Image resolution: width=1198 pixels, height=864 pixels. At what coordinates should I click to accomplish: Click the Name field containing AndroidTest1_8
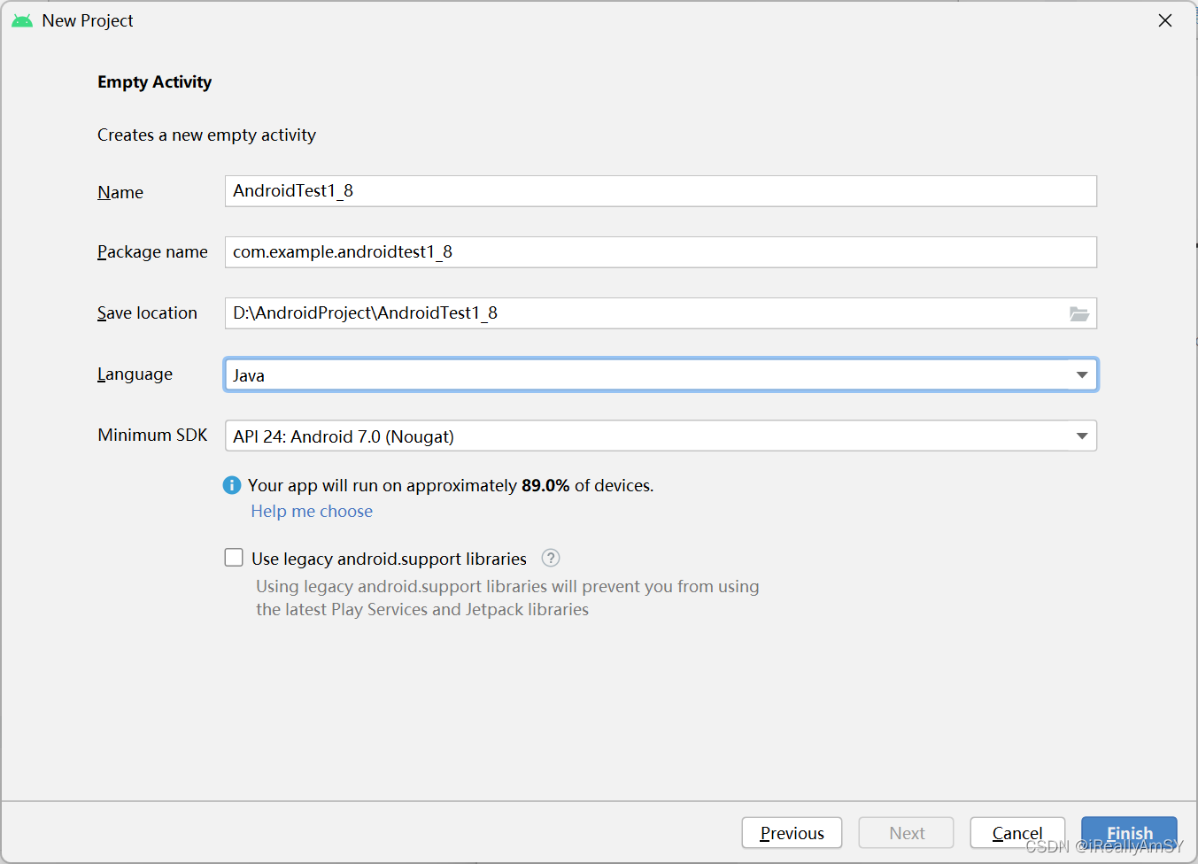[x=661, y=191]
